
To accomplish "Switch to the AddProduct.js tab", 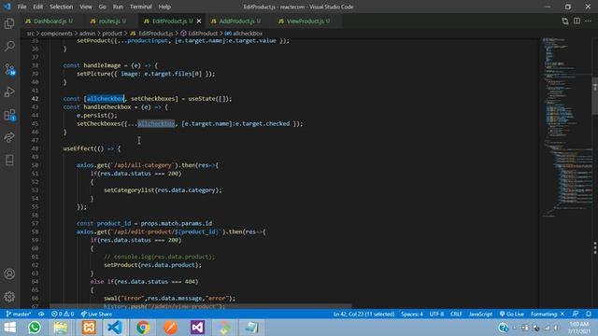I will click(x=236, y=21).
